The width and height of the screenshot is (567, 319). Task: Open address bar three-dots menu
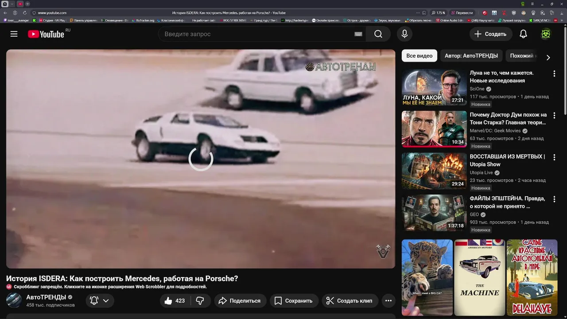click(418, 13)
